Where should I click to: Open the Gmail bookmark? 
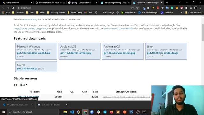tap(89, 12)
